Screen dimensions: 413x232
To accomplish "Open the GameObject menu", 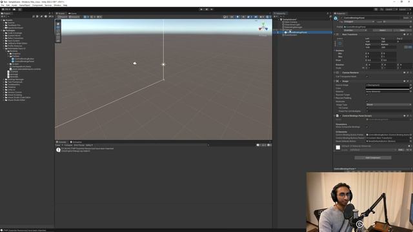I will (25, 5).
